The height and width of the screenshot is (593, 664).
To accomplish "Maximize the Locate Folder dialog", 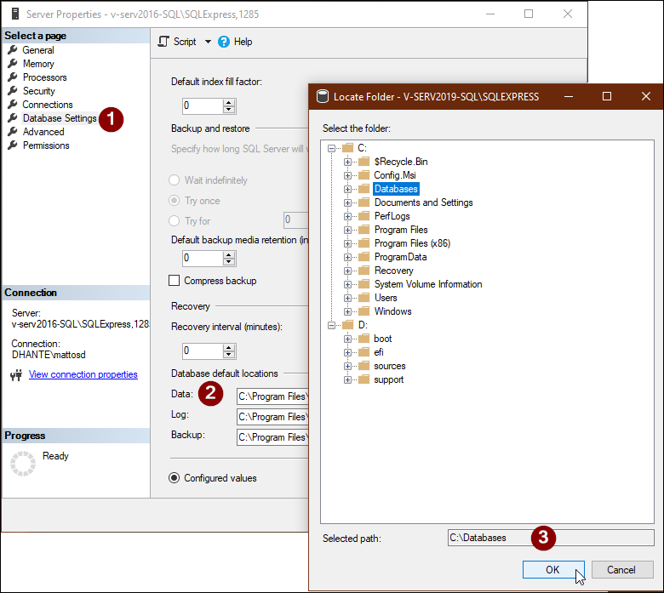I will point(606,96).
